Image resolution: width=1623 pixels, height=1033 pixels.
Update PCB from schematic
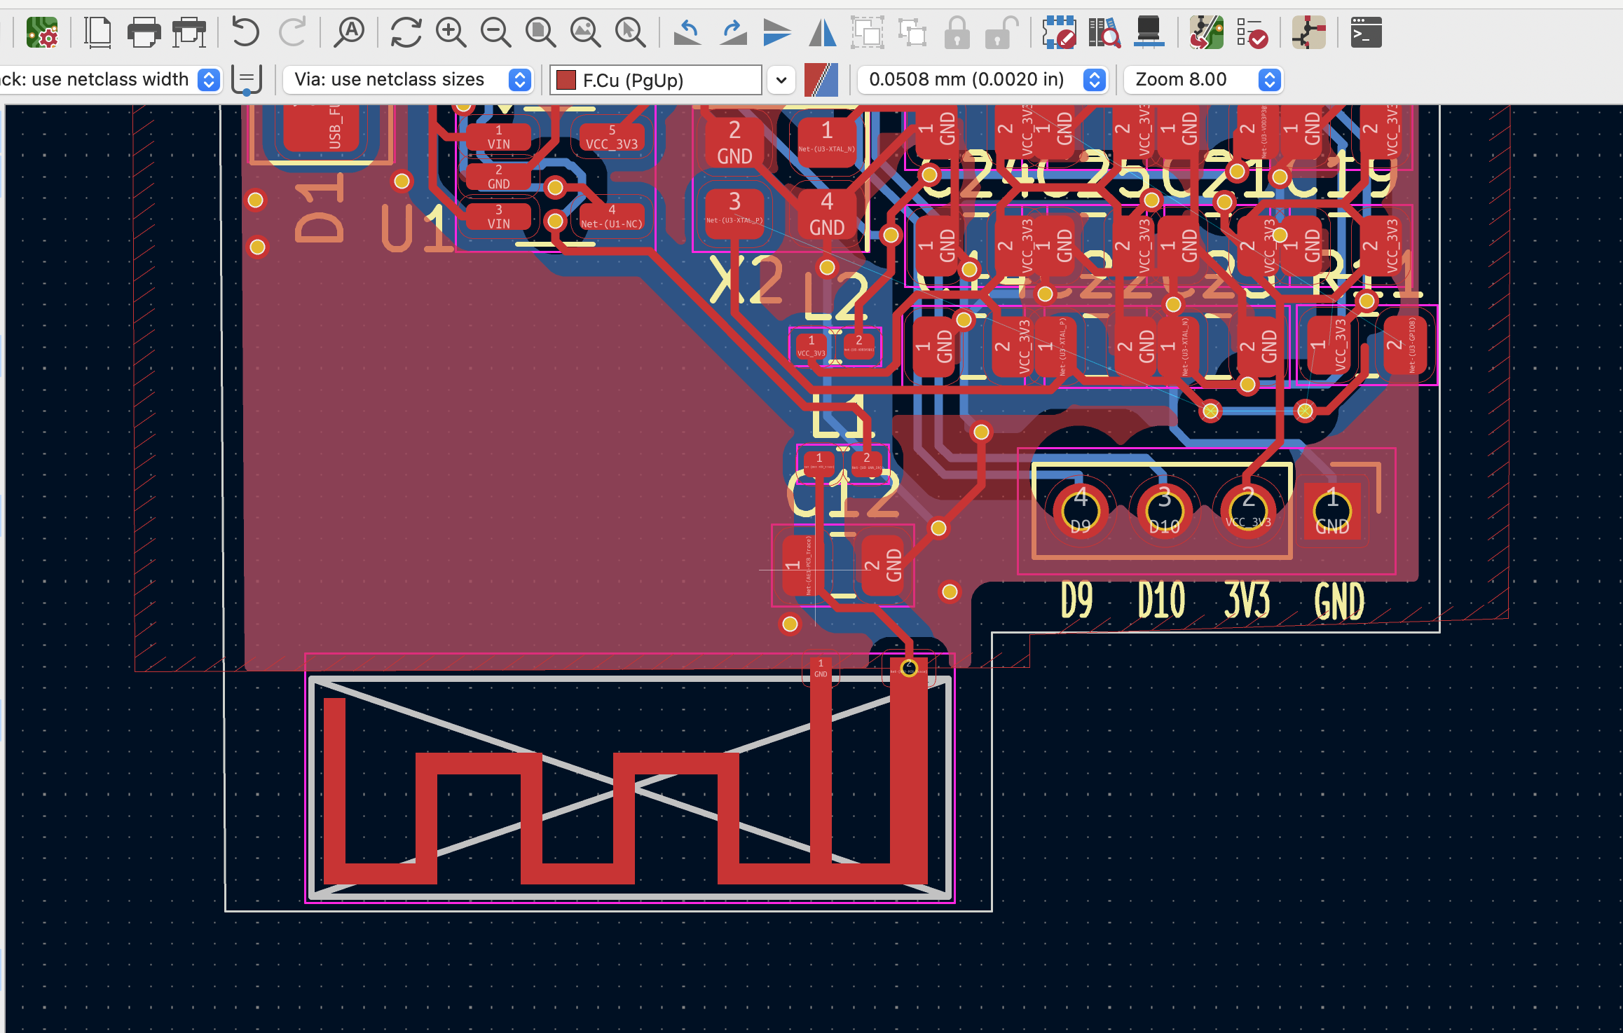(1206, 32)
